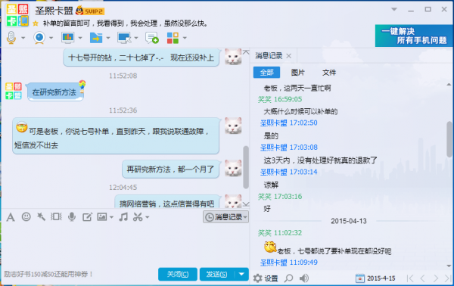This screenshot has height=286, width=454.
Task: Click the message text input area
Action: (x=125, y=244)
